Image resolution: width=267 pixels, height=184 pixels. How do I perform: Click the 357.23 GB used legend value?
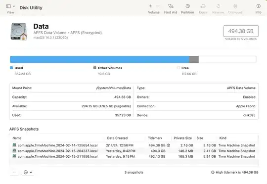pyautogui.click(x=23, y=74)
